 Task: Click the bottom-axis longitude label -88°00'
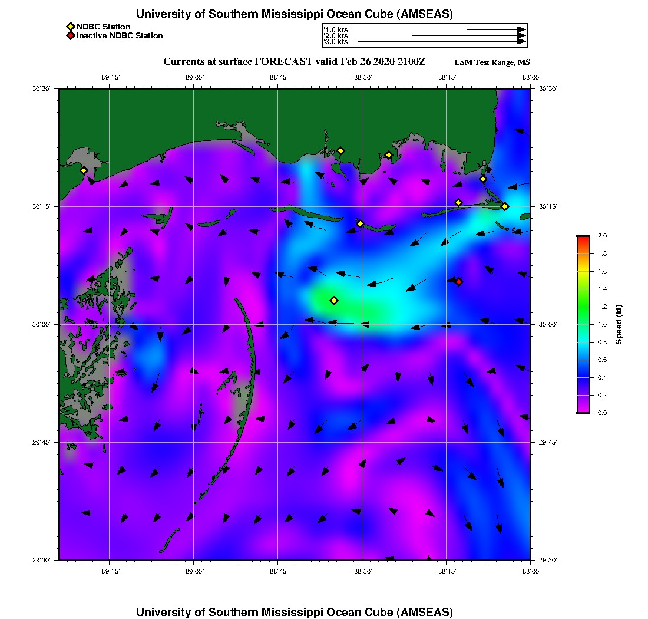[x=531, y=571]
